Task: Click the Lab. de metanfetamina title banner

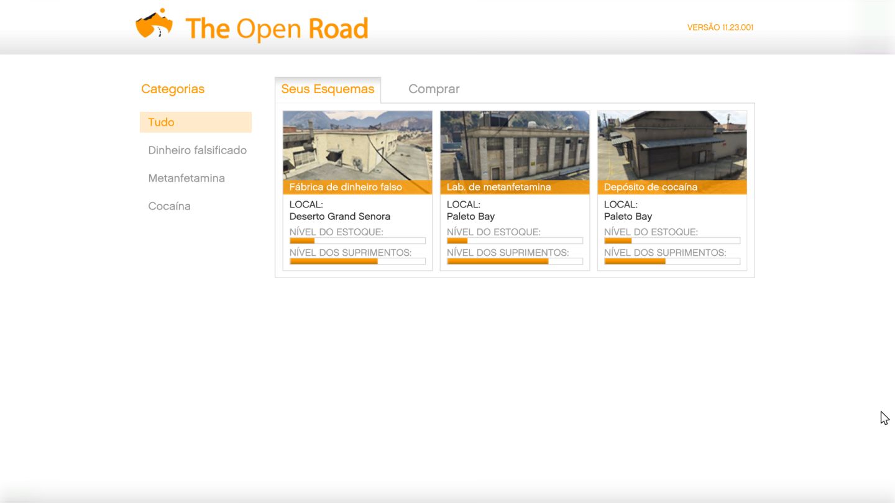Action: point(515,187)
